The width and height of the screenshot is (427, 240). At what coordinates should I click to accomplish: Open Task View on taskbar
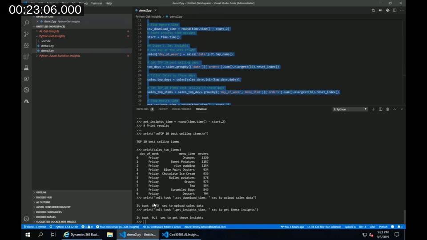coord(53,235)
